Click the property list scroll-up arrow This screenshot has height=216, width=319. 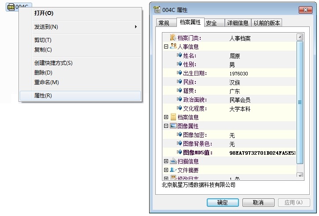(300, 37)
